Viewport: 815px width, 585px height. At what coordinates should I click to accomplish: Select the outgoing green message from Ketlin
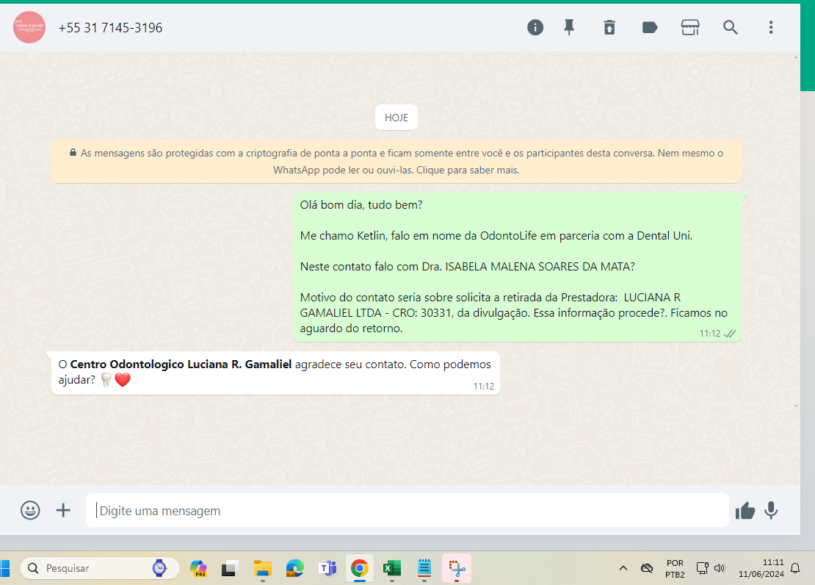[x=517, y=268]
